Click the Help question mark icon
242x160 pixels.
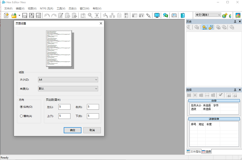tap(183, 15)
